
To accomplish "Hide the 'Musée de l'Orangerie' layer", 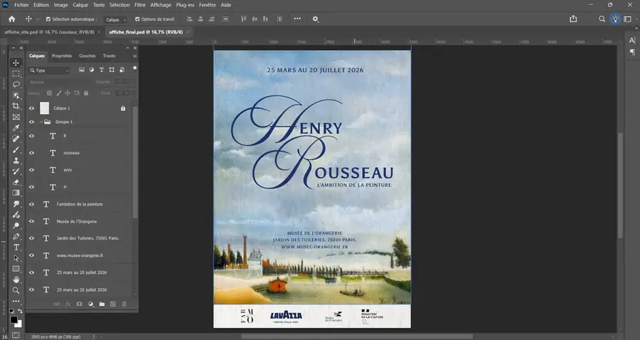I will click(31, 221).
